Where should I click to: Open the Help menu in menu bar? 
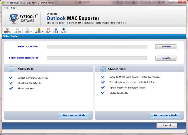13,8
